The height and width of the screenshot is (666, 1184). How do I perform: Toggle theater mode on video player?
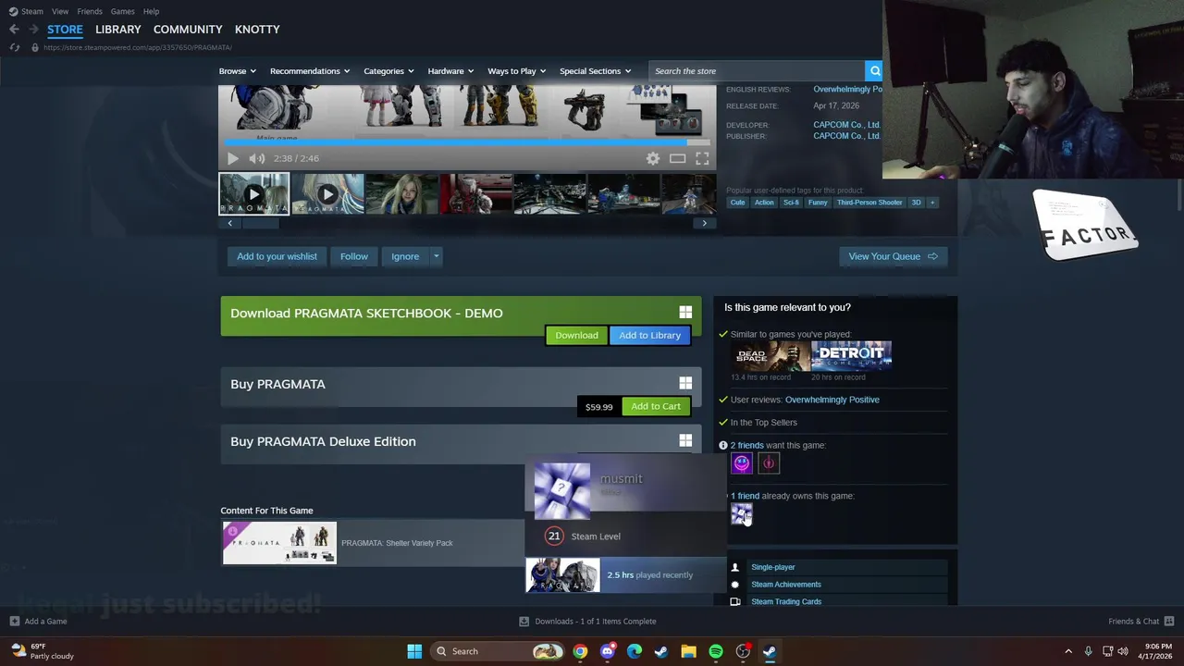[x=677, y=158]
